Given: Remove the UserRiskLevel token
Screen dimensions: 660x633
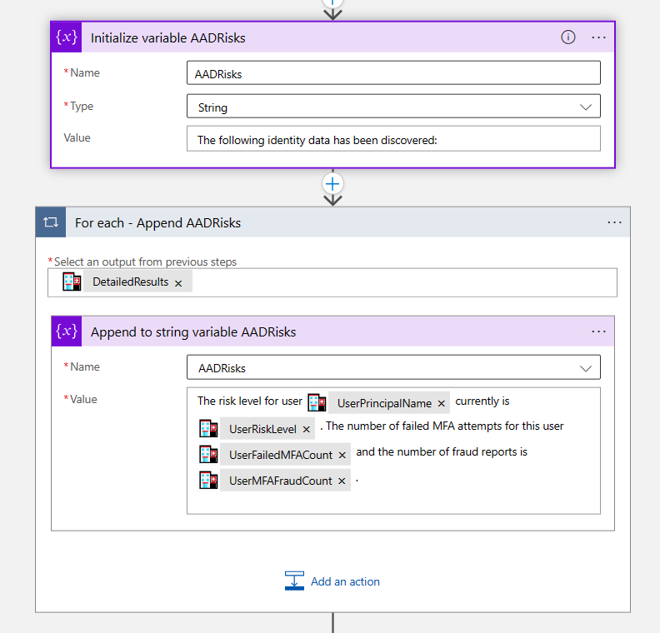Looking at the screenshot, I should point(306,430).
